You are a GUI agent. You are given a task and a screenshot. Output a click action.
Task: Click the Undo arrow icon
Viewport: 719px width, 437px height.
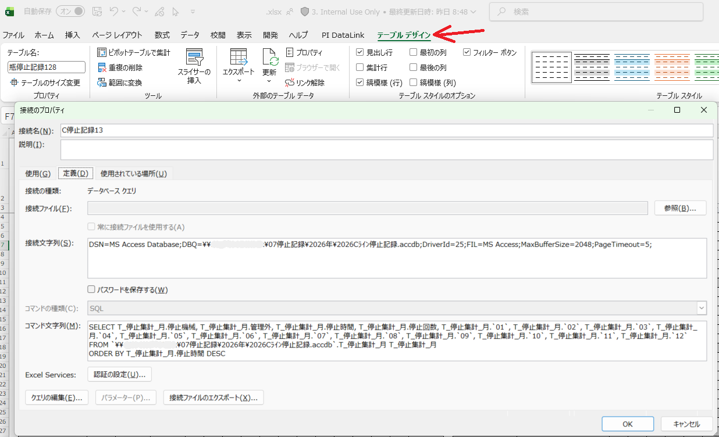(x=114, y=12)
